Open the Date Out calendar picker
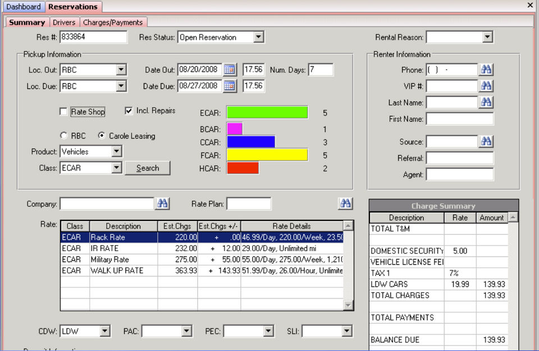Image resolution: width=539 pixels, height=351 pixels. (x=230, y=70)
